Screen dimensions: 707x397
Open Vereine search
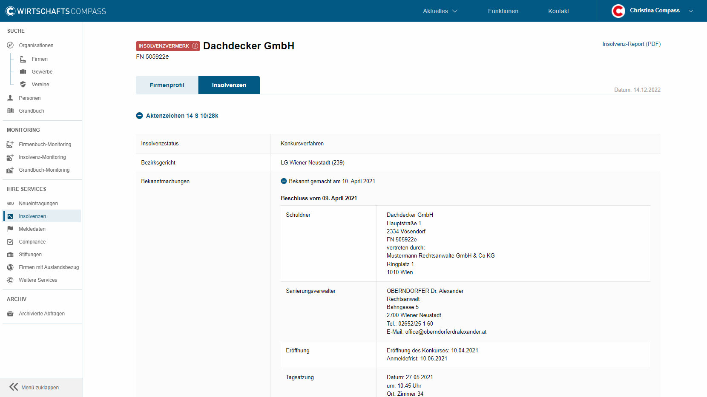40,85
